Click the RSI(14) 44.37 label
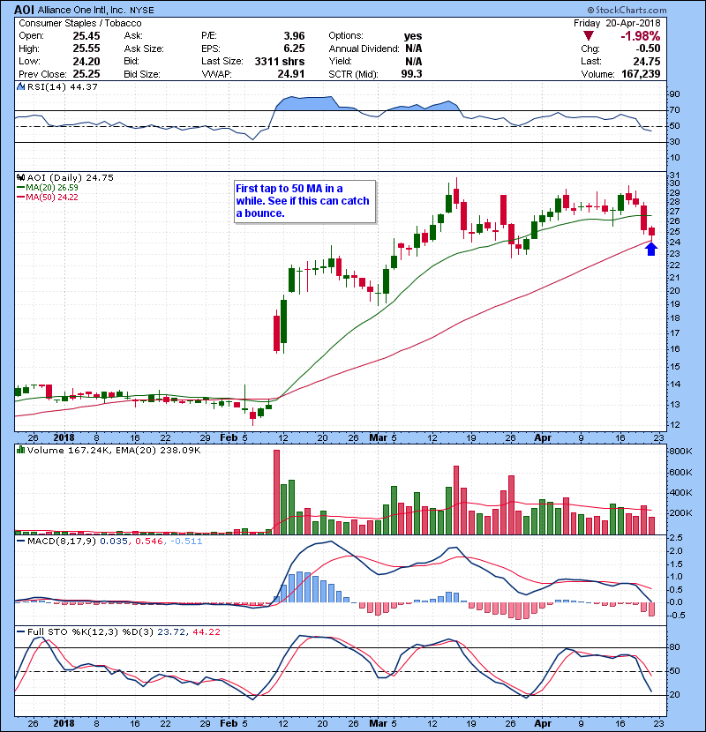The image size is (706, 732). (x=62, y=86)
